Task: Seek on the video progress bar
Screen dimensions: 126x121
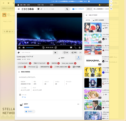Action: [49, 45]
